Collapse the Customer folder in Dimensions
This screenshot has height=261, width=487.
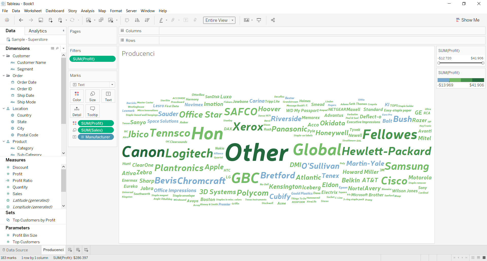[x=4, y=56]
